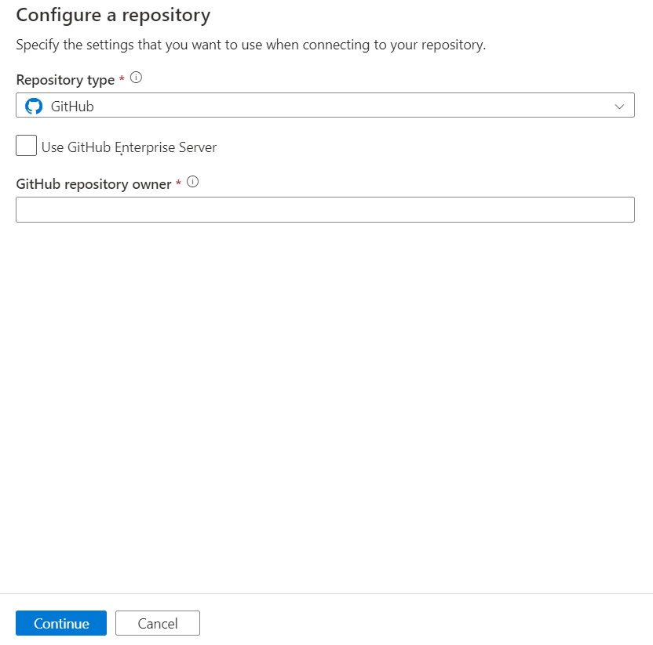Click inside the GitHub repository owner field
This screenshot has height=645, width=653.
[x=325, y=209]
